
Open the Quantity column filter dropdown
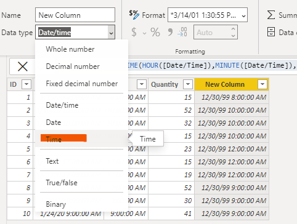pyautogui.click(x=188, y=84)
